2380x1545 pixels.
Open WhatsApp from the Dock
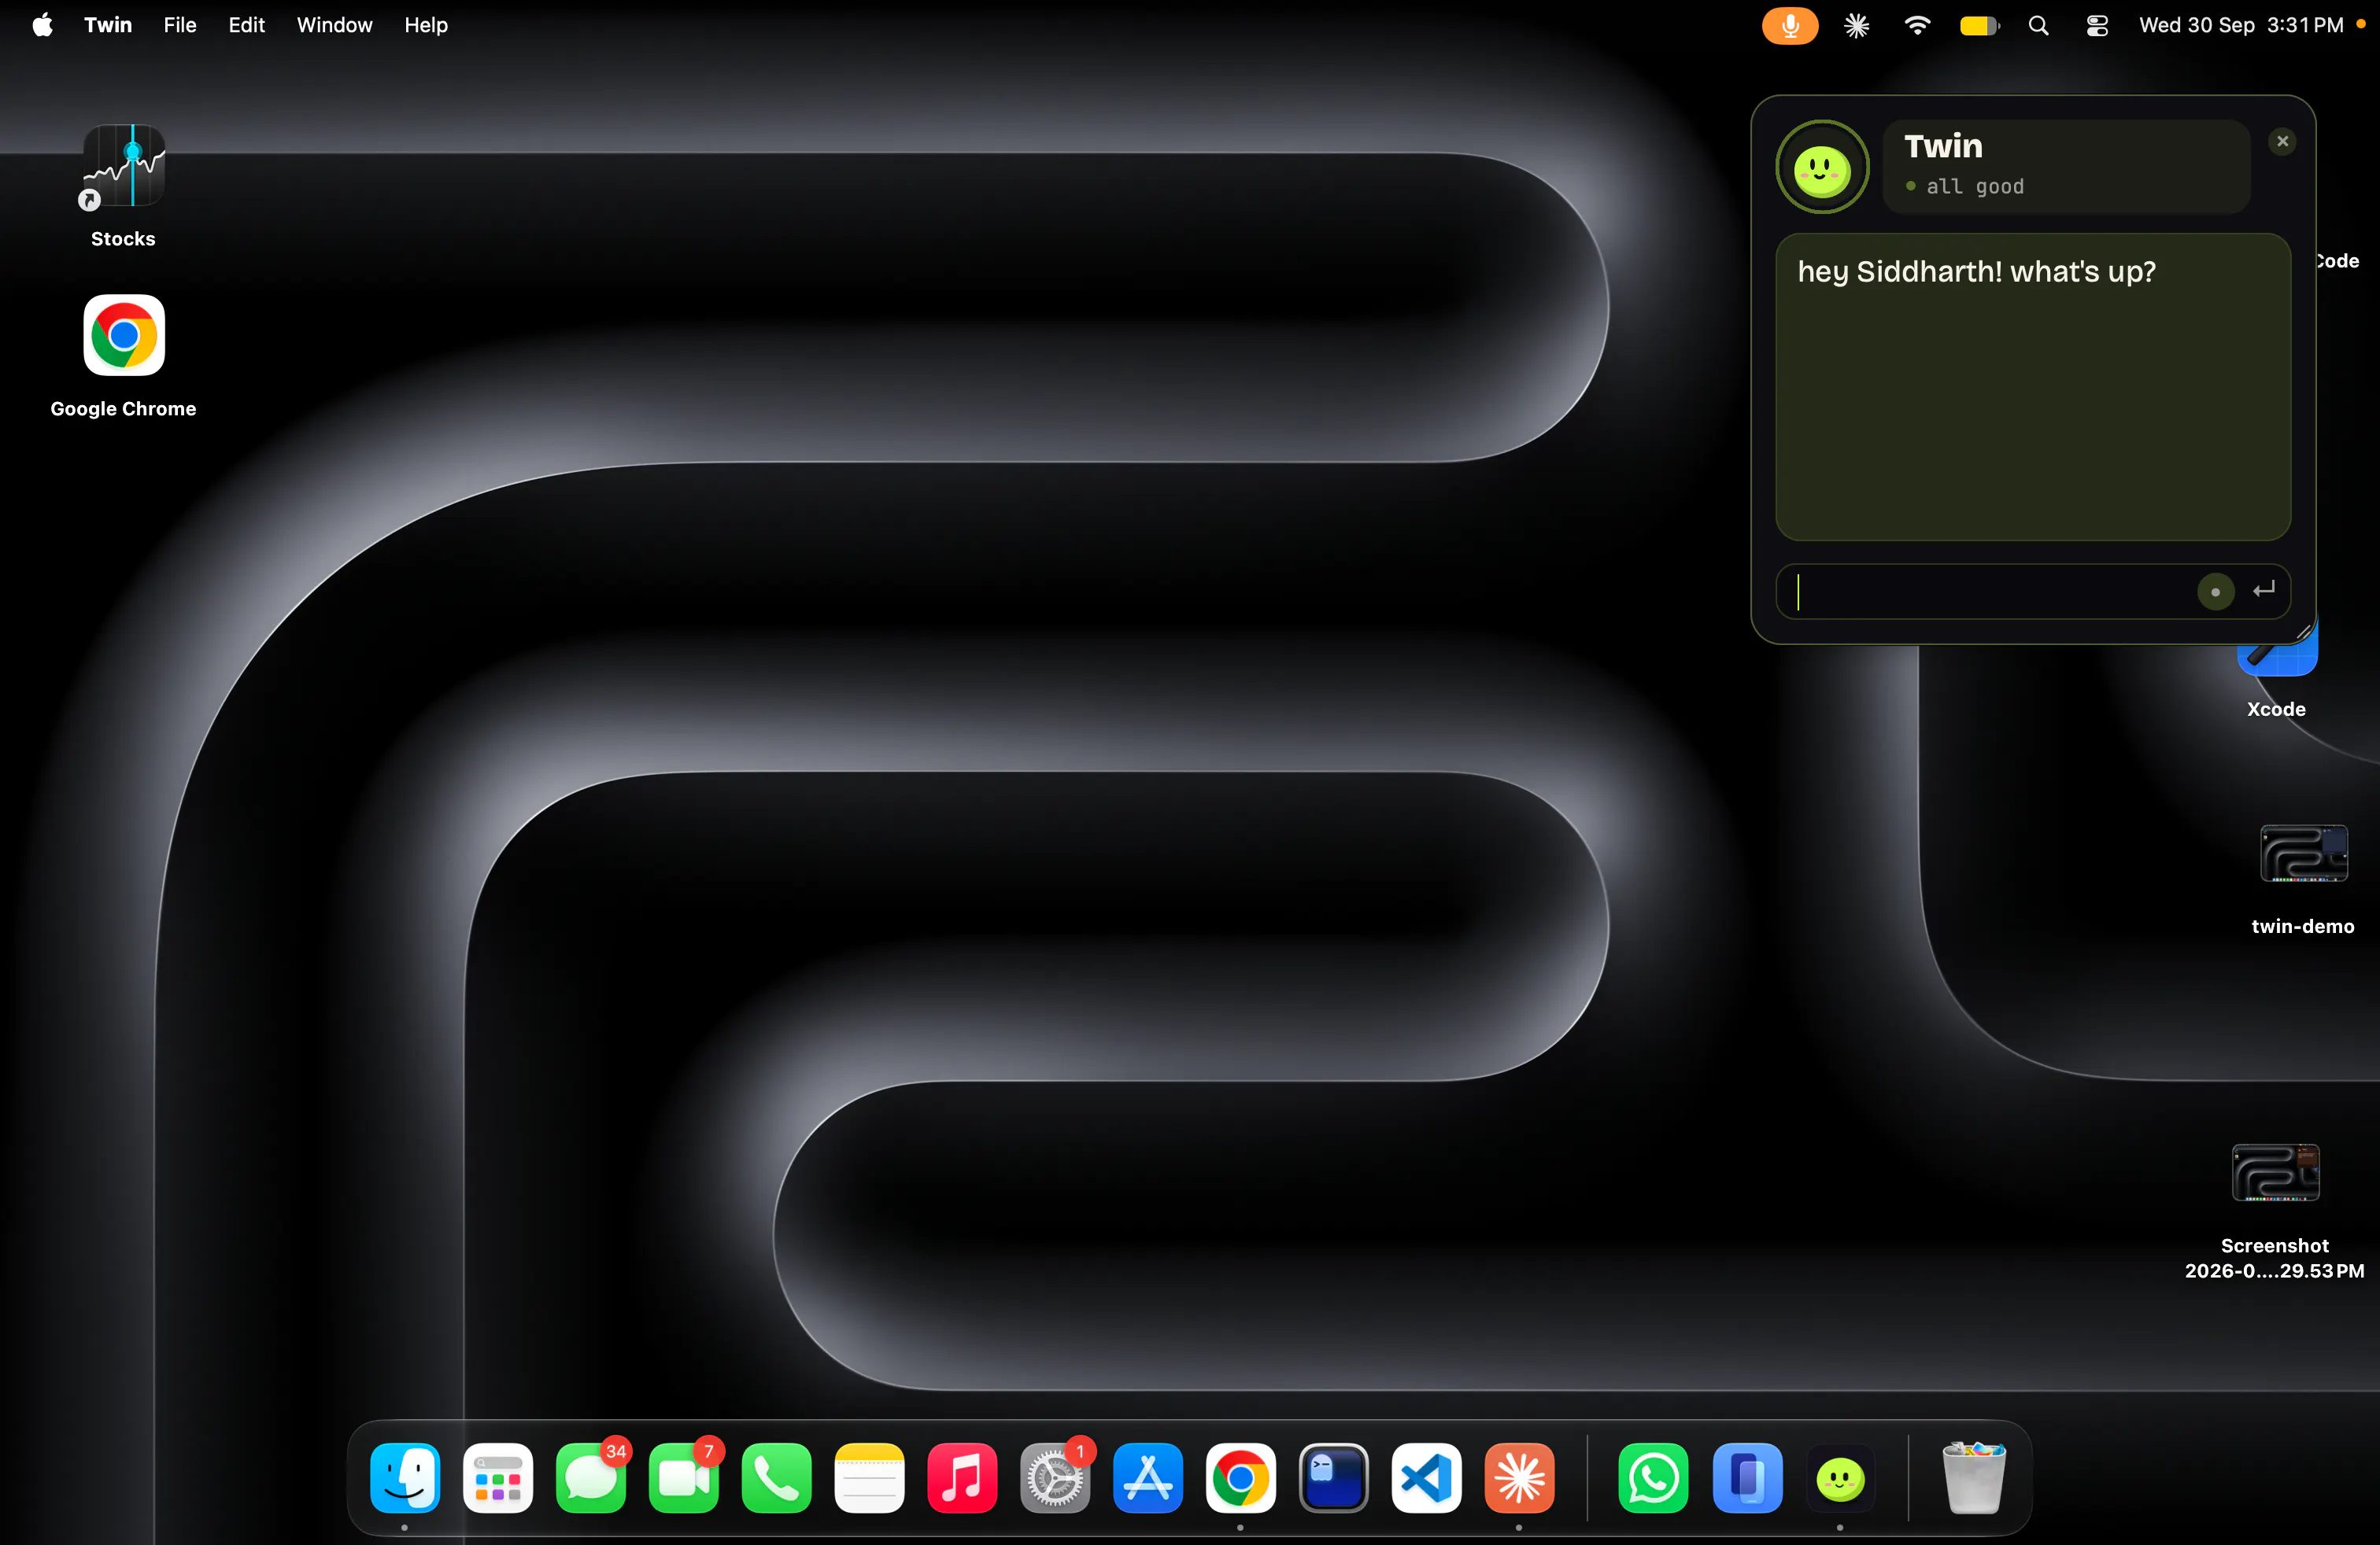tap(1654, 1477)
